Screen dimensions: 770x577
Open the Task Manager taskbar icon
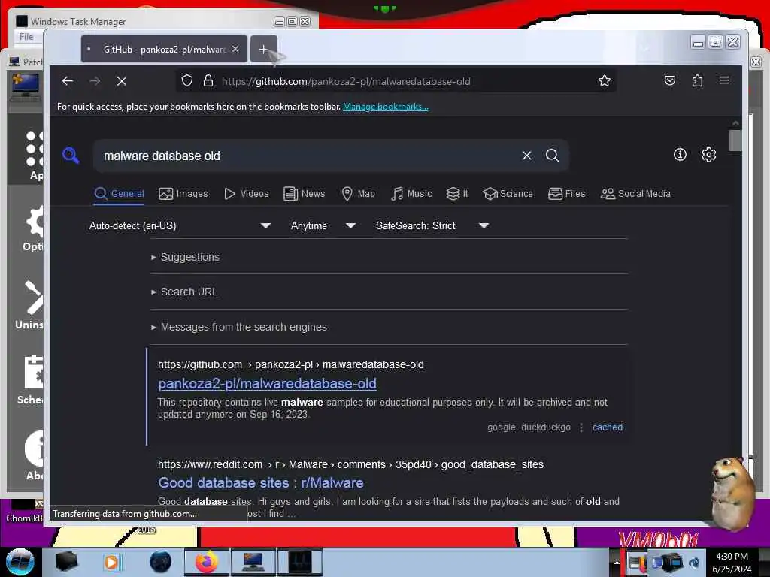[x=300, y=562]
